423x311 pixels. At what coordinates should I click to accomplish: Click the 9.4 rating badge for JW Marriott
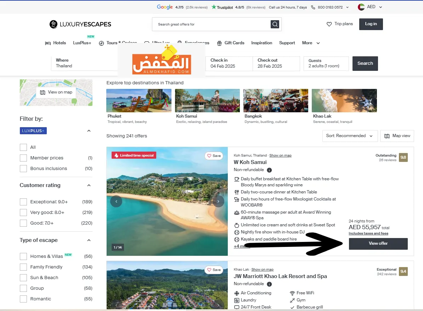pyautogui.click(x=403, y=271)
